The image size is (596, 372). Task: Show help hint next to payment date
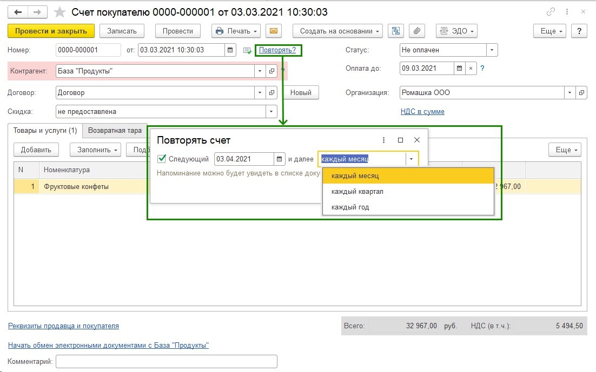[x=482, y=69]
